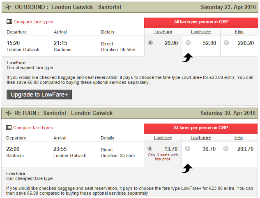Open outbound Flex column header link

pos(239,32)
